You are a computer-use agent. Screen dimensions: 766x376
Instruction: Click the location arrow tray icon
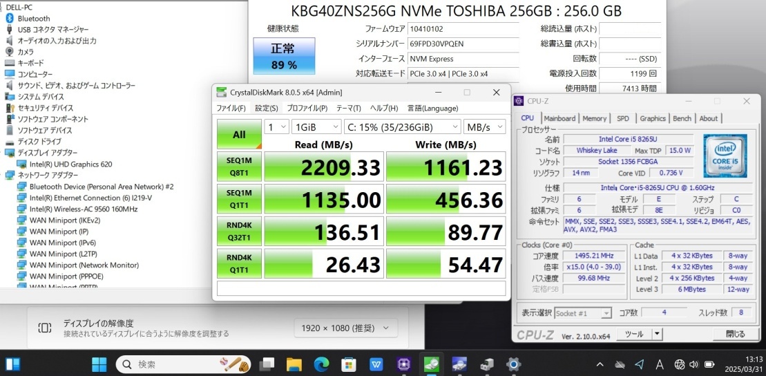click(x=639, y=364)
